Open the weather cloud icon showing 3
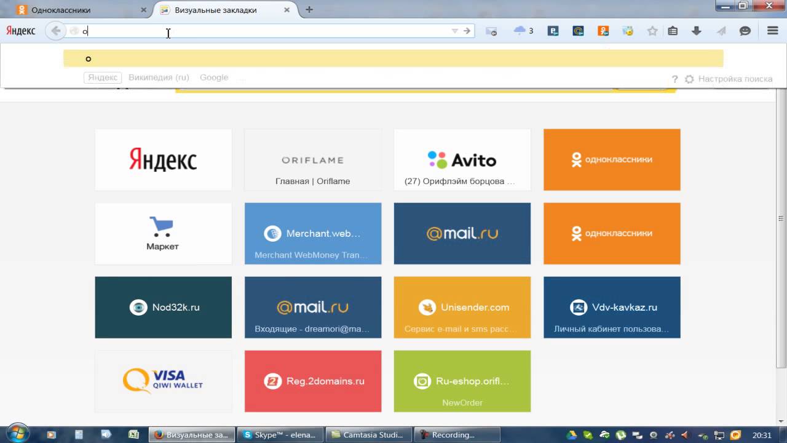 pyautogui.click(x=523, y=31)
